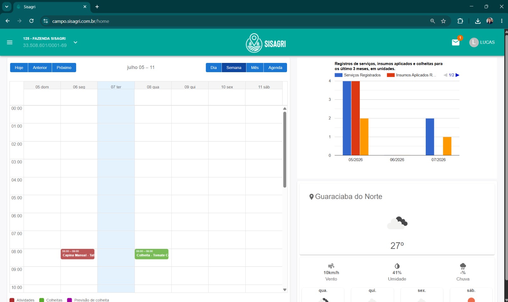Click the calendar scroll-down arrow
508x302 pixels.
[285, 290]
